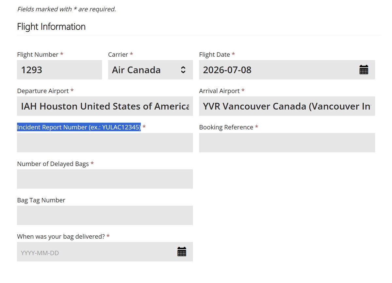Image resolution: width=392 pixels, height=283 pixels.
Task: Focus the Departure Airport IAH Houston field
Action: (105, 106)
